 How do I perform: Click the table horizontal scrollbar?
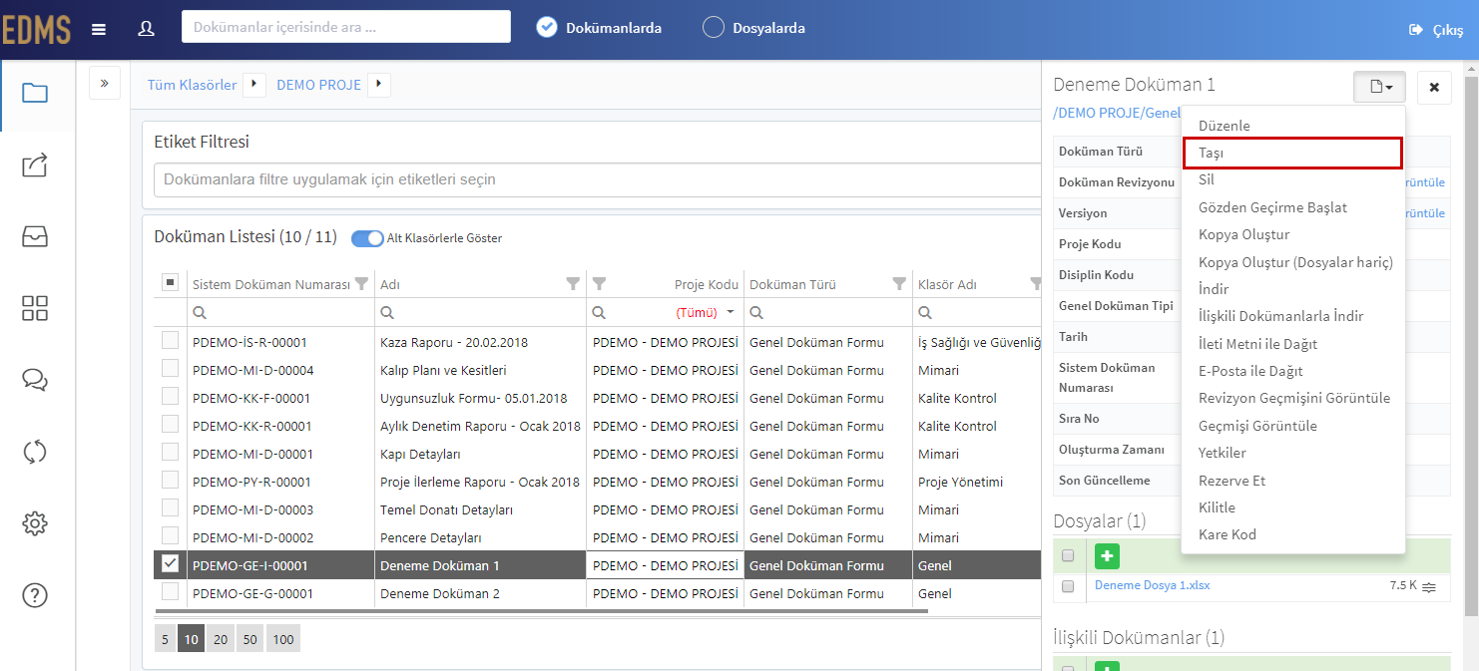pos(541,610)
